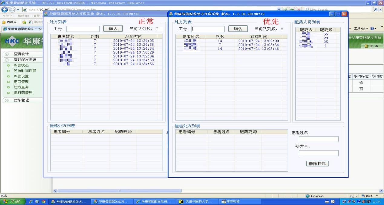Click the 配药数 column header

click(326, 30)
